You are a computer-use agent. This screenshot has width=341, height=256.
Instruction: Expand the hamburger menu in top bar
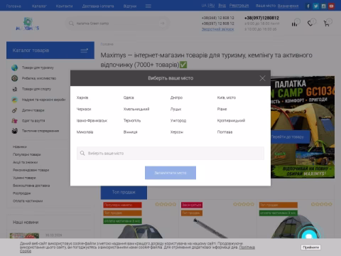(x=148, y=6)
